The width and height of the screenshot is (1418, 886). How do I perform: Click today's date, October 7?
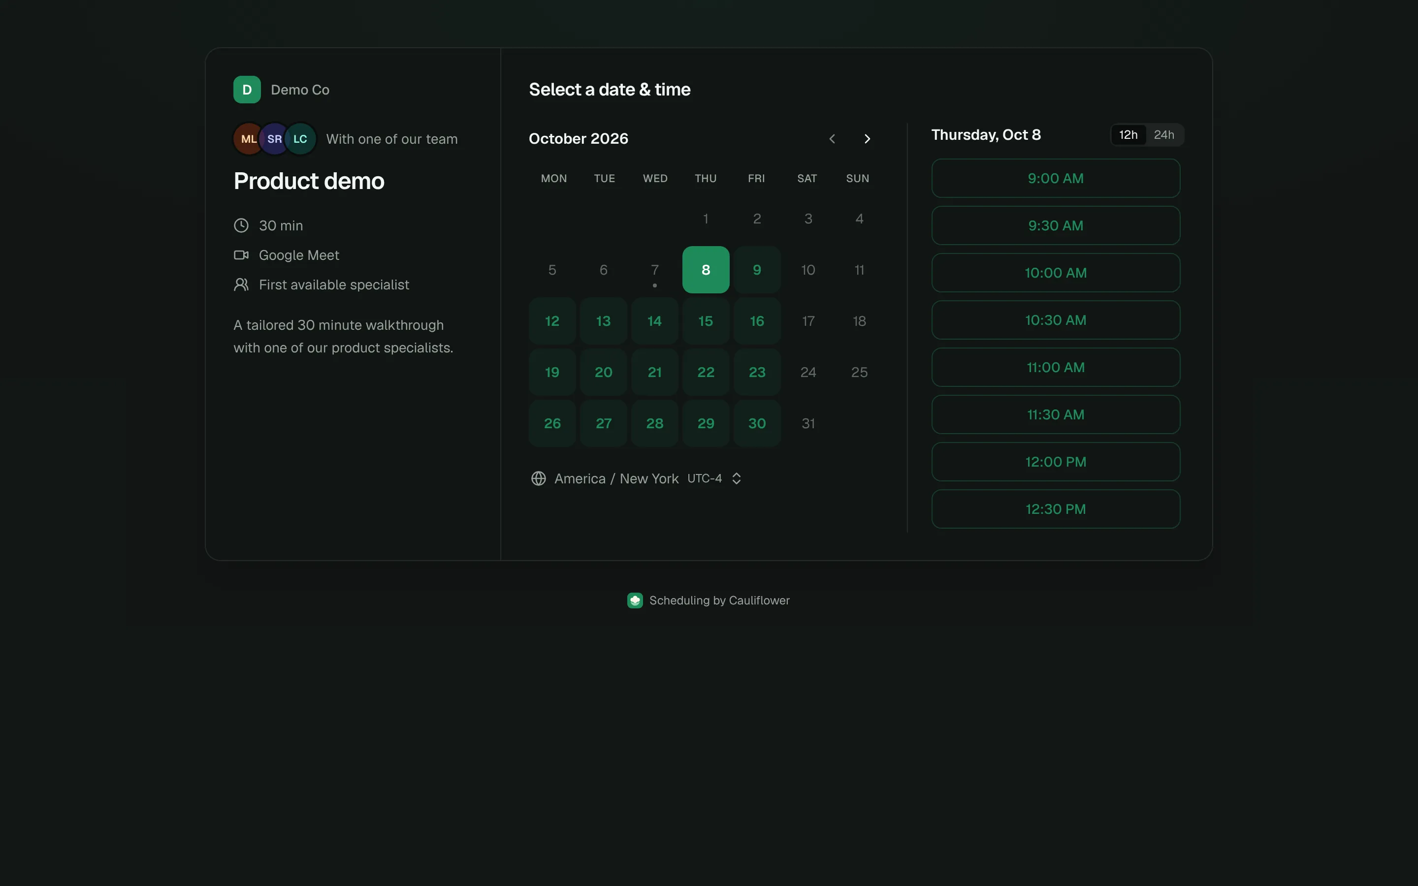pos(654,270)
